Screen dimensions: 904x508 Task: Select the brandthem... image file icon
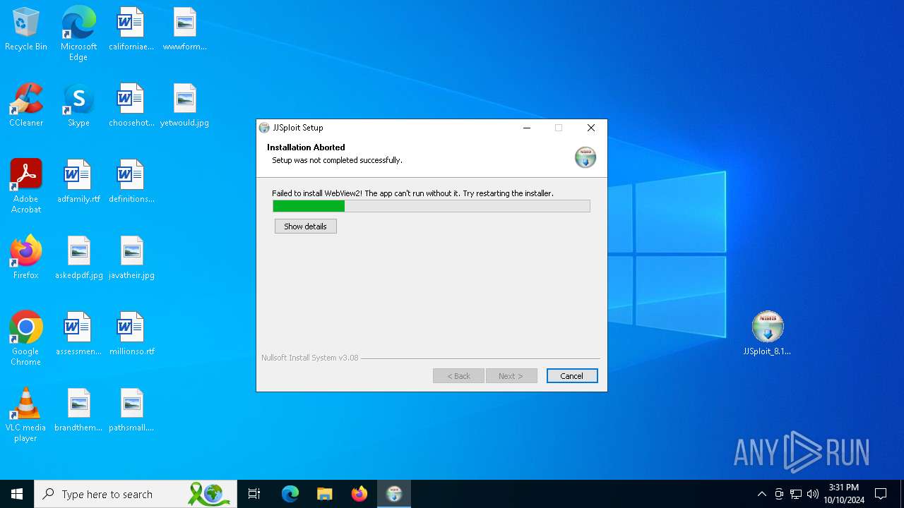pyautogui.click(x=78, y=410)
